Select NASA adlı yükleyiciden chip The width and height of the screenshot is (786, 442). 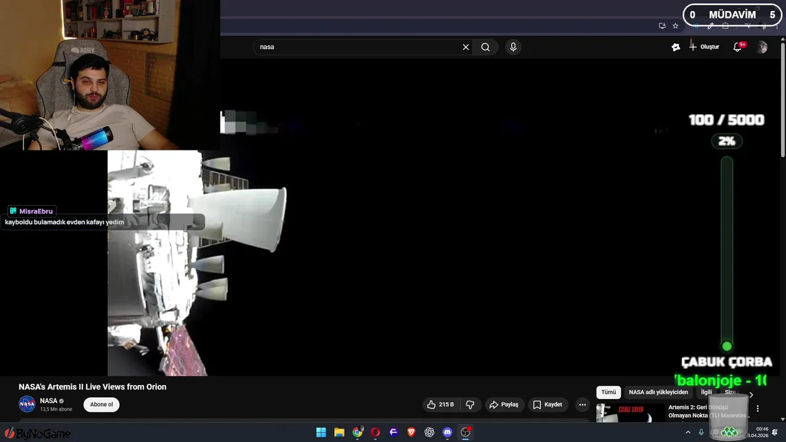click(658, 392)
